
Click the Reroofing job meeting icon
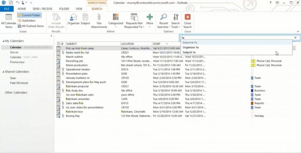point(58,61)
